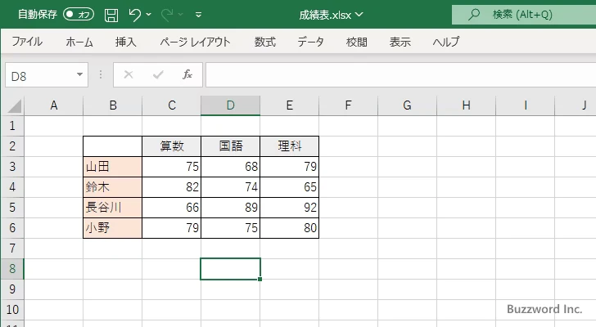The image size is (596, 327).
Task: Select the 鈴木 name cell
Action: 112,187
